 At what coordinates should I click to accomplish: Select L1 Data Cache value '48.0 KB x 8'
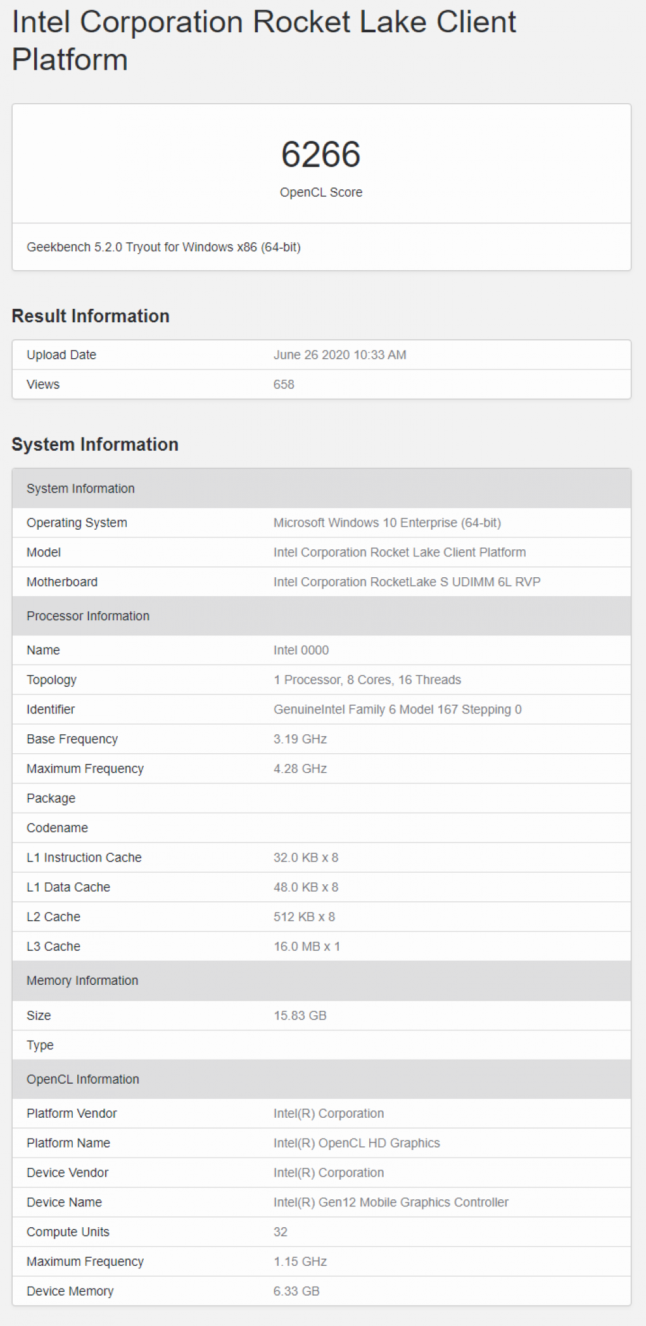click(x=306, y=887)
